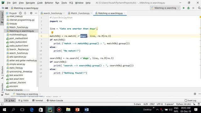Image resolution: width=201 pixels, height=113 pixels.
Task: Open Search Everywhere magnifier icon
Action: click(199, 8)
